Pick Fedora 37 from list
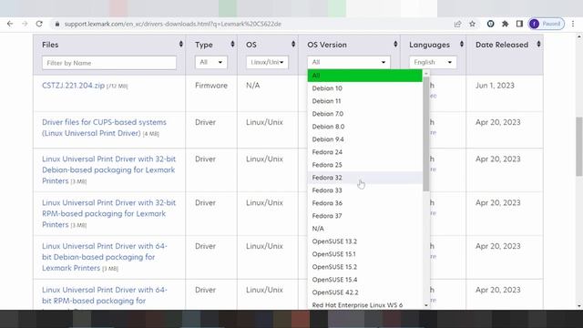This screenshot has width=583, height=328. (x=364, y=216)
